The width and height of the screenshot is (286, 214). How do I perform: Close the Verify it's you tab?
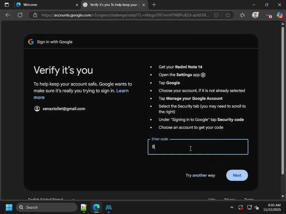coord(144,5)
